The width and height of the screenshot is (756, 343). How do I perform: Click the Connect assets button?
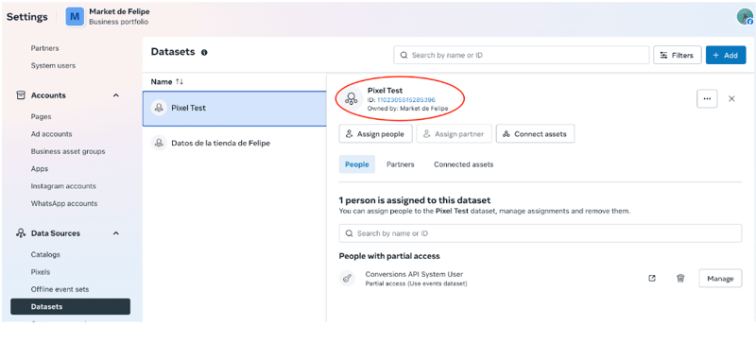coord(535,134)
